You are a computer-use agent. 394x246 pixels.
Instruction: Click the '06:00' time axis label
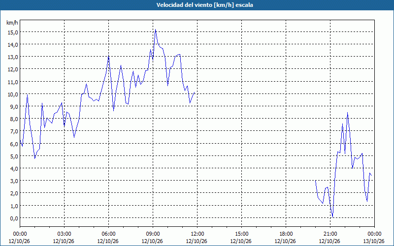coord(108,234)
